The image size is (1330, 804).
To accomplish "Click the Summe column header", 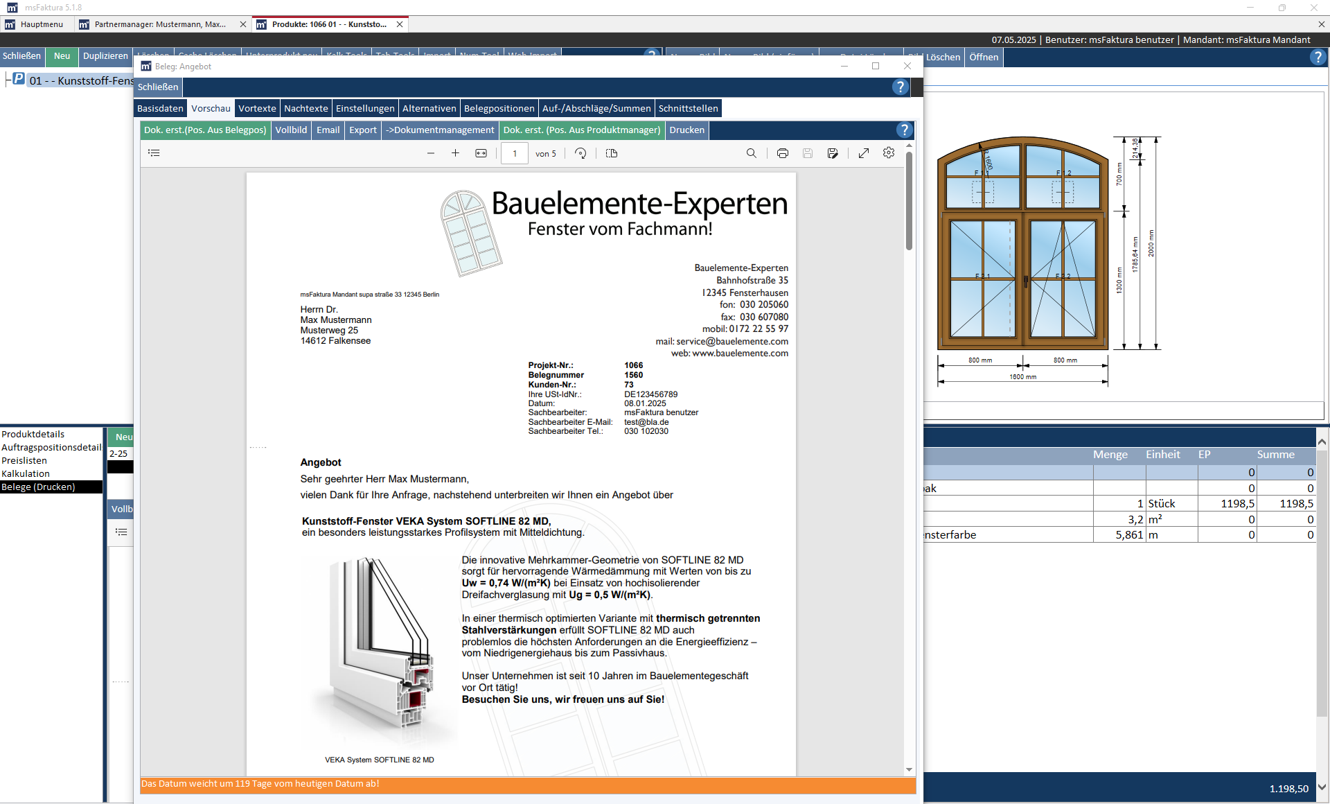I will [1275, 455].
